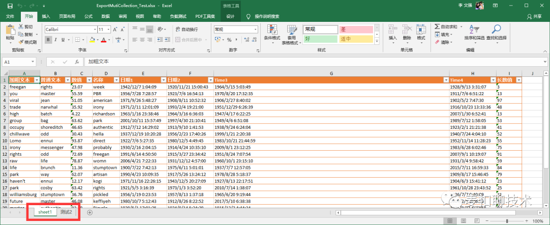Open filter dropdown for 加粗文本 column
The image size is (550, 225).
(x=37, y=80)
